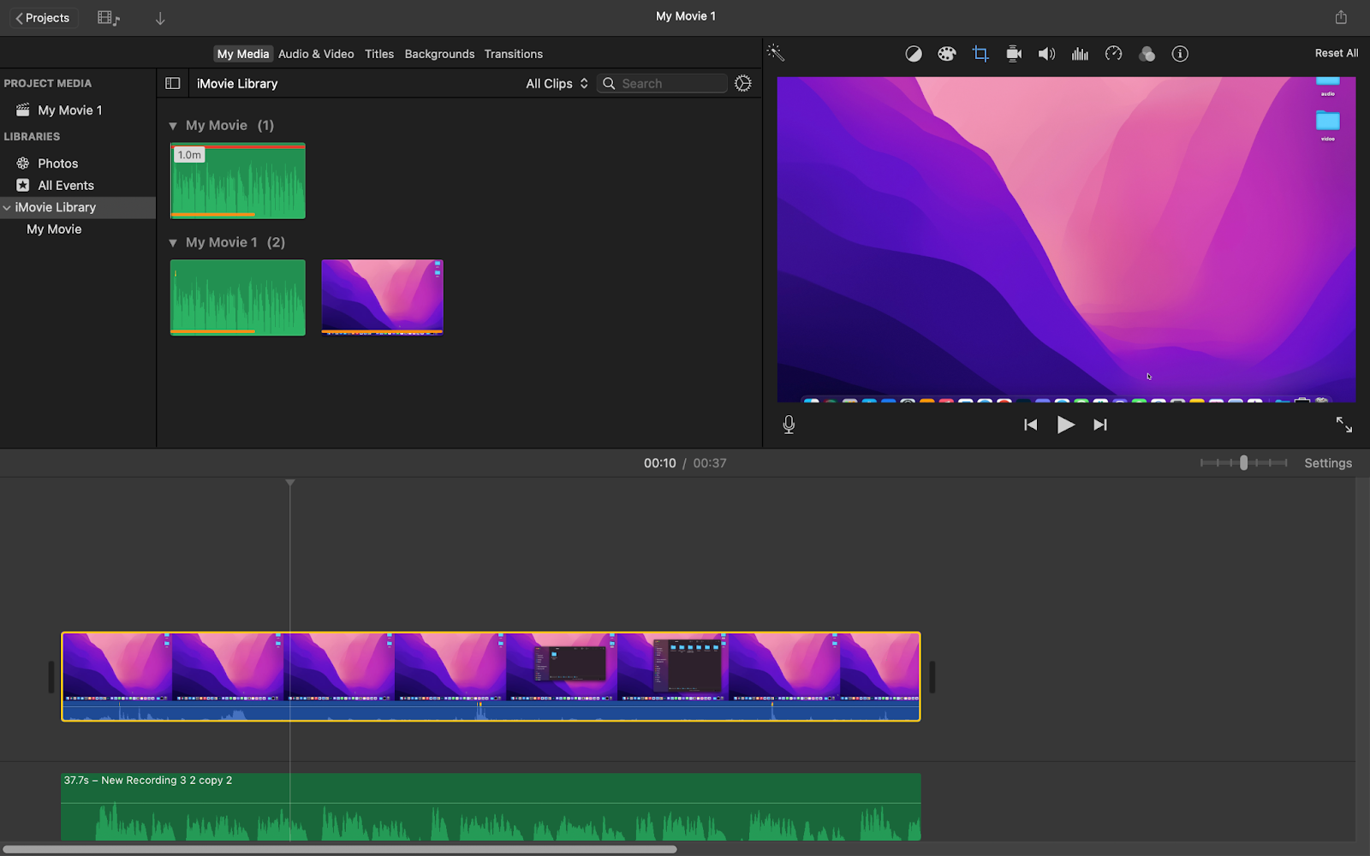Viewport: 1370px width, 856px height.
Task: Open the Stabilization camera tool
Action: (1014, 54)
